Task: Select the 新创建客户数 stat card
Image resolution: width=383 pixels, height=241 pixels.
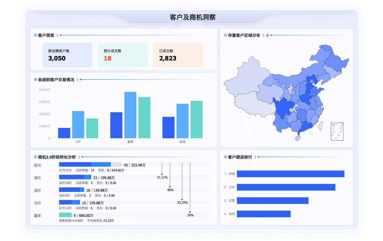Action: click(67, 55)
